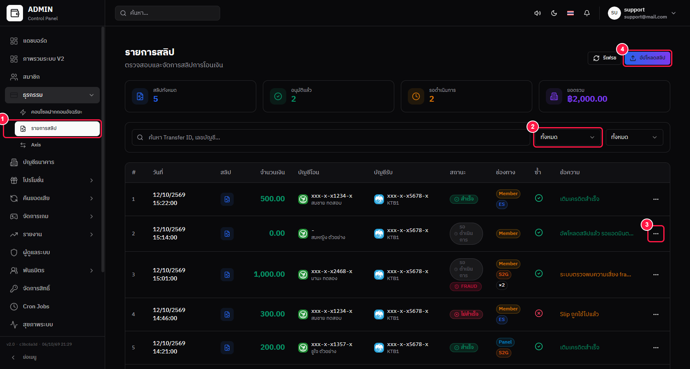Open notifications bell

587,13
